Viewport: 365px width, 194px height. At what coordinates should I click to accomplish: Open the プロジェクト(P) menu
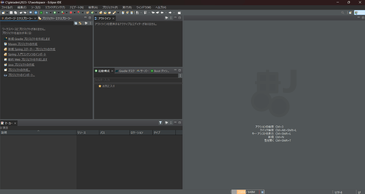(x=110, y=7)
